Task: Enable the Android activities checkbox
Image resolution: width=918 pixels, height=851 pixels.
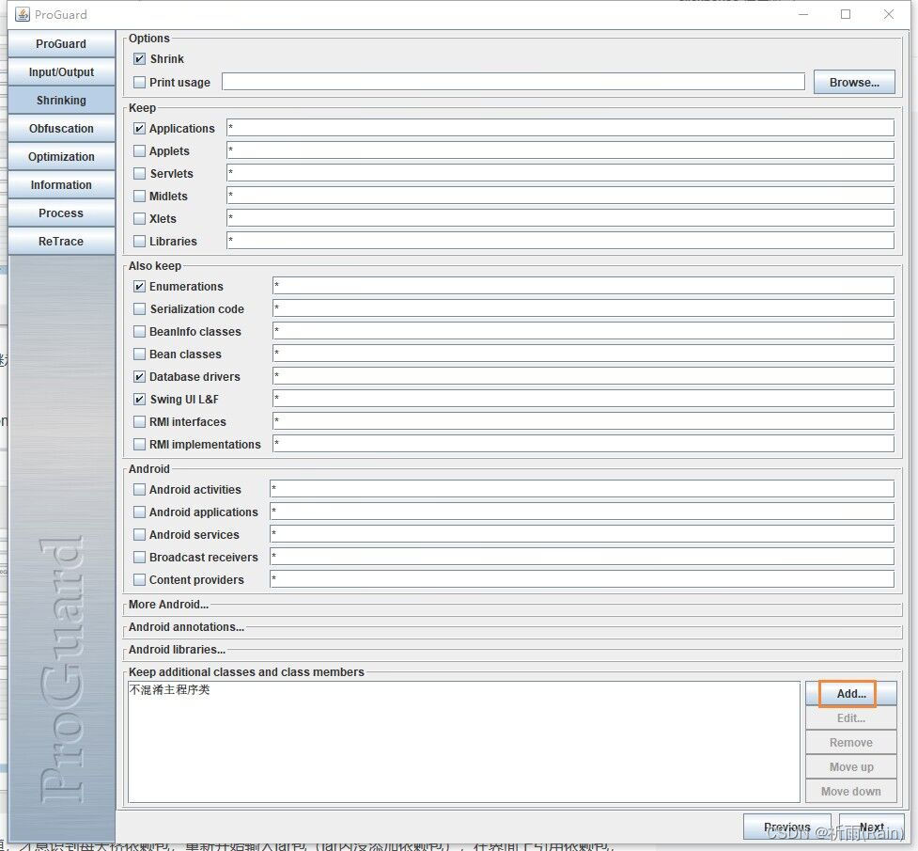Action: click(x=139, y=489)
